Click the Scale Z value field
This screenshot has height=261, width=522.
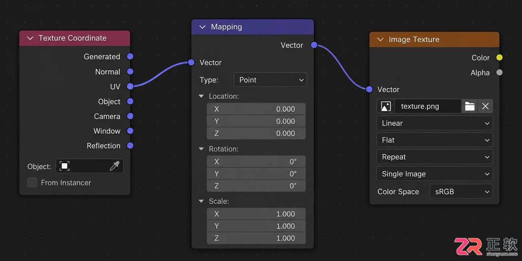click(x=256, y=238)
